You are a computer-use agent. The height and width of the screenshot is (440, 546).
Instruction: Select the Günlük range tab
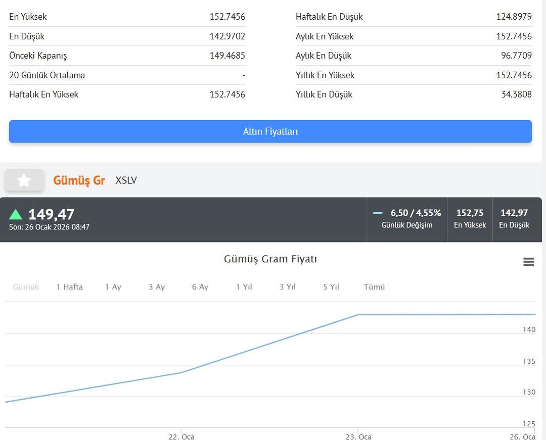tap(26, 287)
